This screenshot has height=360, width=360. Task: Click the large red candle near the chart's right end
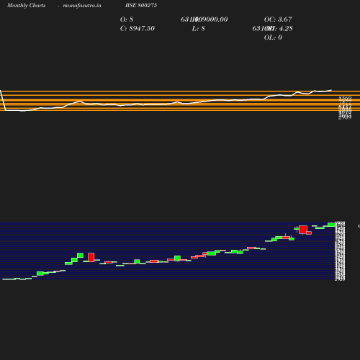[303, 230]
